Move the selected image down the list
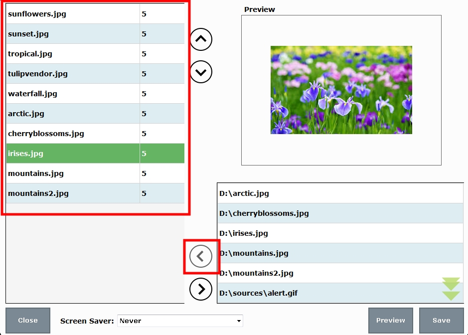This screenshot has height=335, width=468. [200, 72]
